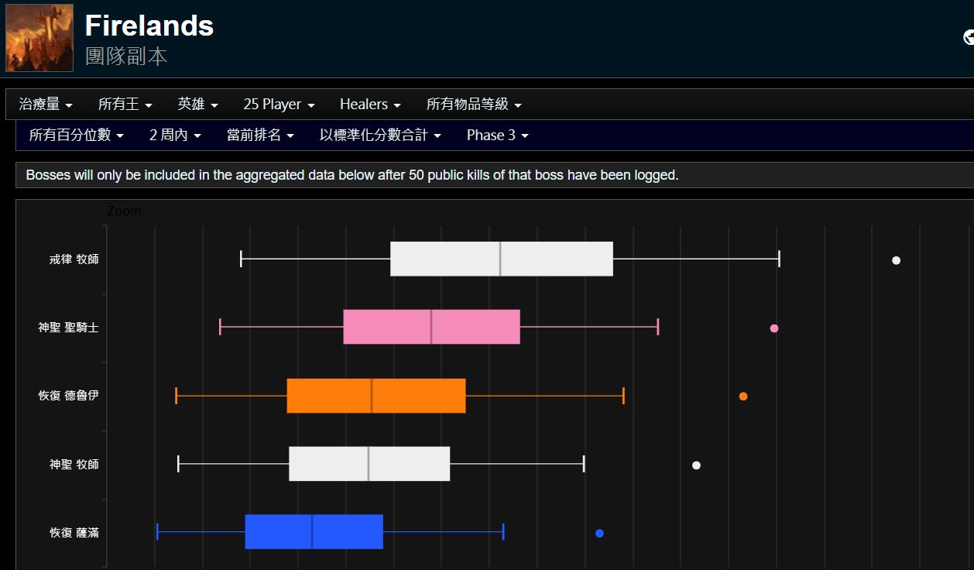This screenshot has width=974, height=570.
Task: Click the 戒律 牧師 axis label
Action: click(x=74, y=259)
